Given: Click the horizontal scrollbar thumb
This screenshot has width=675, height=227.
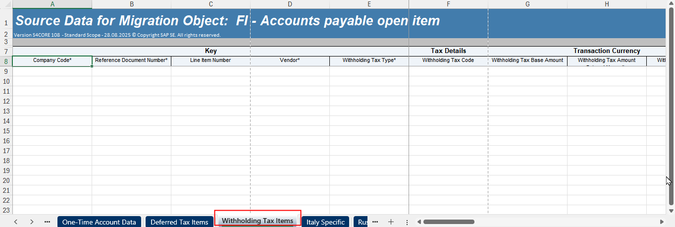Looking at the screenshot, I should (449, 222).
